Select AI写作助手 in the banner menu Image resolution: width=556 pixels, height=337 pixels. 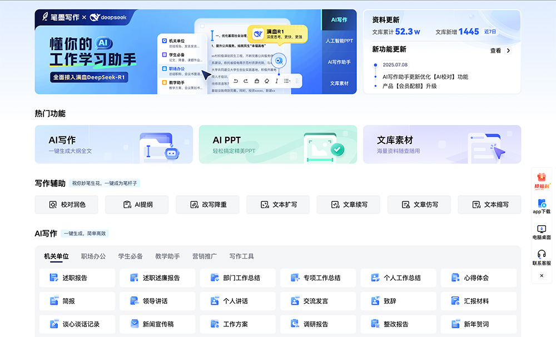(339, 62)
